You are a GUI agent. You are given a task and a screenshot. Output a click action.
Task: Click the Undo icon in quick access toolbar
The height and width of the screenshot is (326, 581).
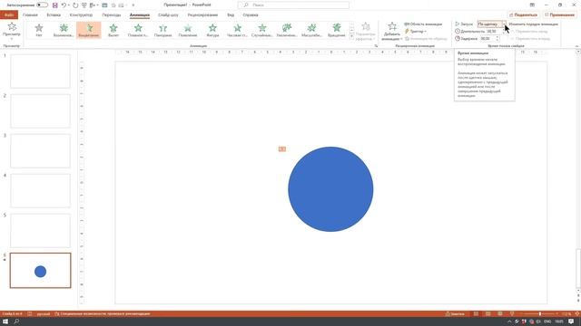(64, 5)
